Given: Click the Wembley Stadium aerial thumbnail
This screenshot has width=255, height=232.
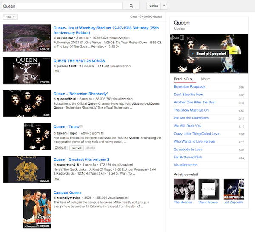Looking at the screenshot, I should pyautogui.click(x=27, y=38).
